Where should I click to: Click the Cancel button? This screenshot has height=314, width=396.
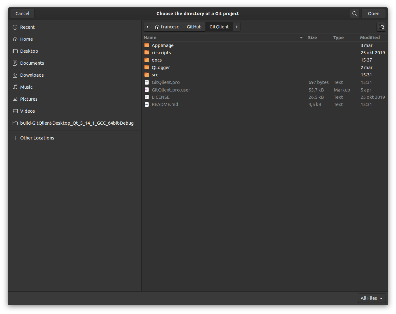click(x=22, y=14)
